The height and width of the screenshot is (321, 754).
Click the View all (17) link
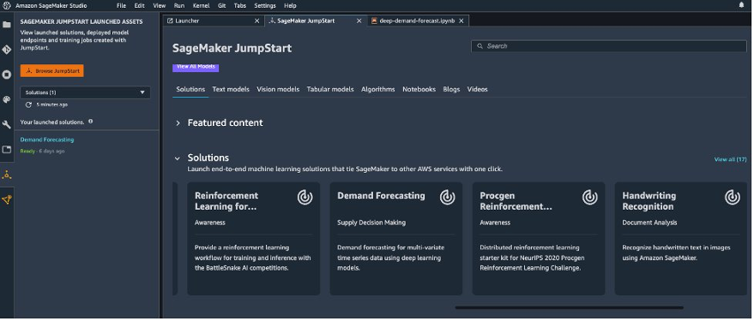(x=731, y=159)
